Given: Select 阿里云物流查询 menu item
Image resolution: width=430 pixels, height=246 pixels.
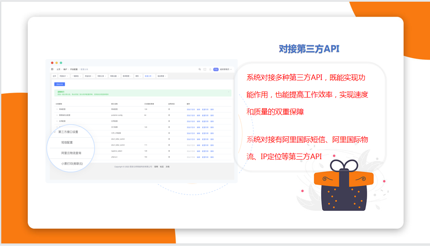Looking at the screenshot, I should [x=71, y=153].
